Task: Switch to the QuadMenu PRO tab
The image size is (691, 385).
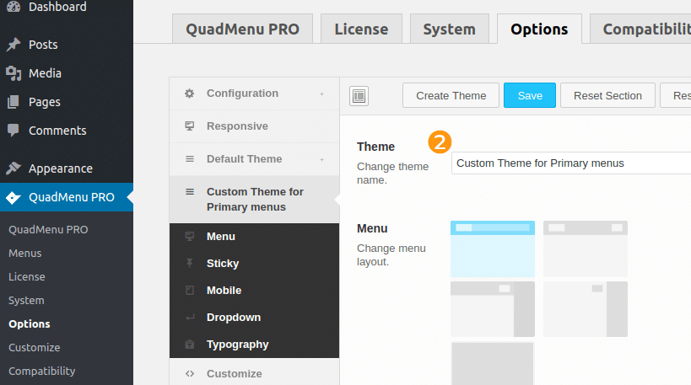Action: tap(242, 29)
